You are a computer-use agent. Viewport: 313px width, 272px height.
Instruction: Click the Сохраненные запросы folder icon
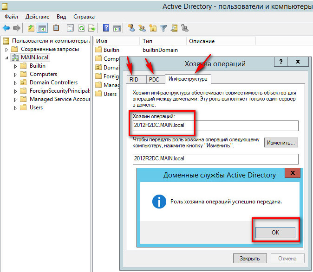pyautogui.click(x=14, y=49)
